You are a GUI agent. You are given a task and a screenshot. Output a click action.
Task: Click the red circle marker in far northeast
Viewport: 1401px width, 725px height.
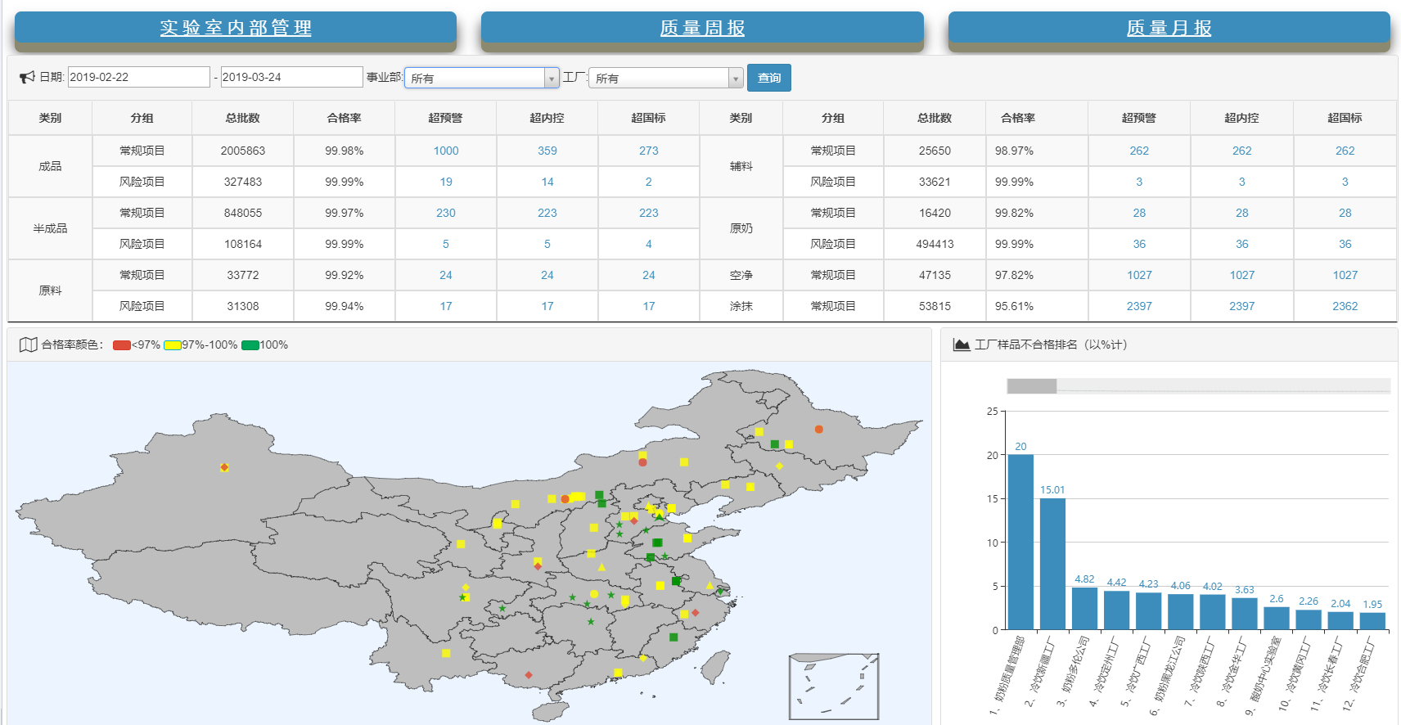pyautogui.click(x=818, y=430)
